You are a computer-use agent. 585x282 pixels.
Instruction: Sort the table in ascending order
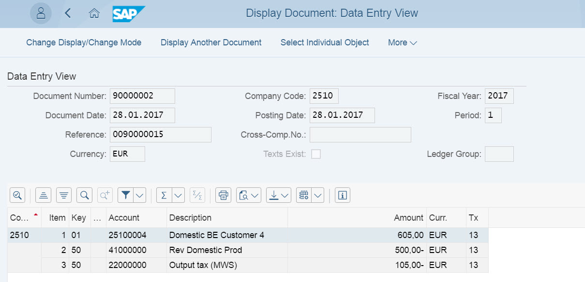point(44,195)
